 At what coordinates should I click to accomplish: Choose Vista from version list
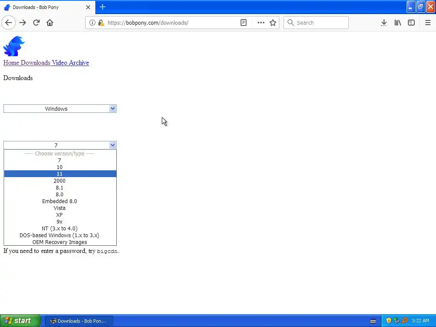(x=60, y=208)
